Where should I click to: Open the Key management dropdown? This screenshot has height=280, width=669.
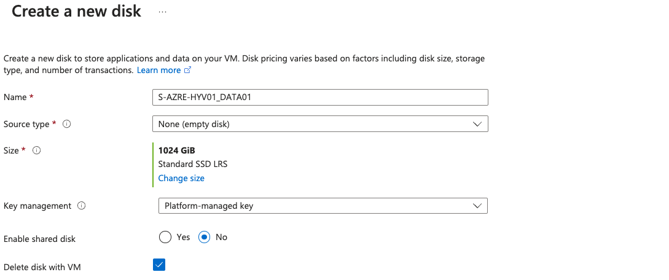(323, 206)
